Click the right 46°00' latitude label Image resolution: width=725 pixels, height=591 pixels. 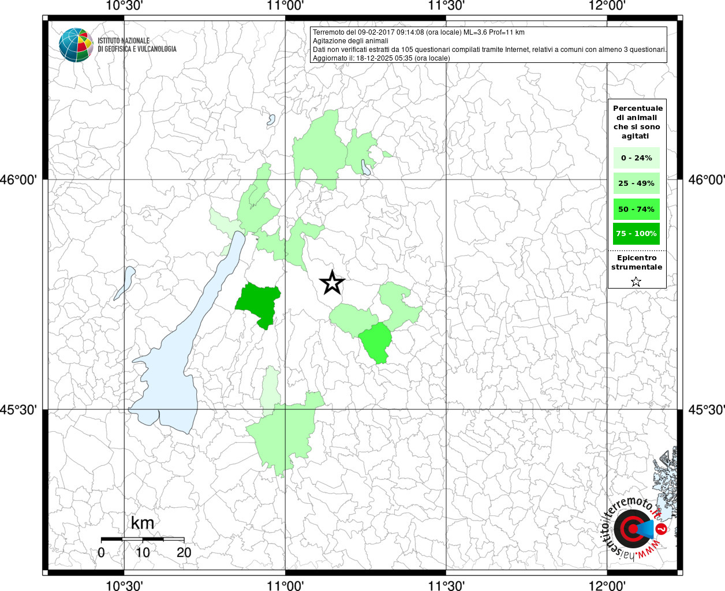click(x=707, y=179)
